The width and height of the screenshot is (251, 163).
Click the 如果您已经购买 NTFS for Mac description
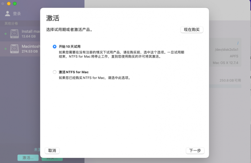95,78
